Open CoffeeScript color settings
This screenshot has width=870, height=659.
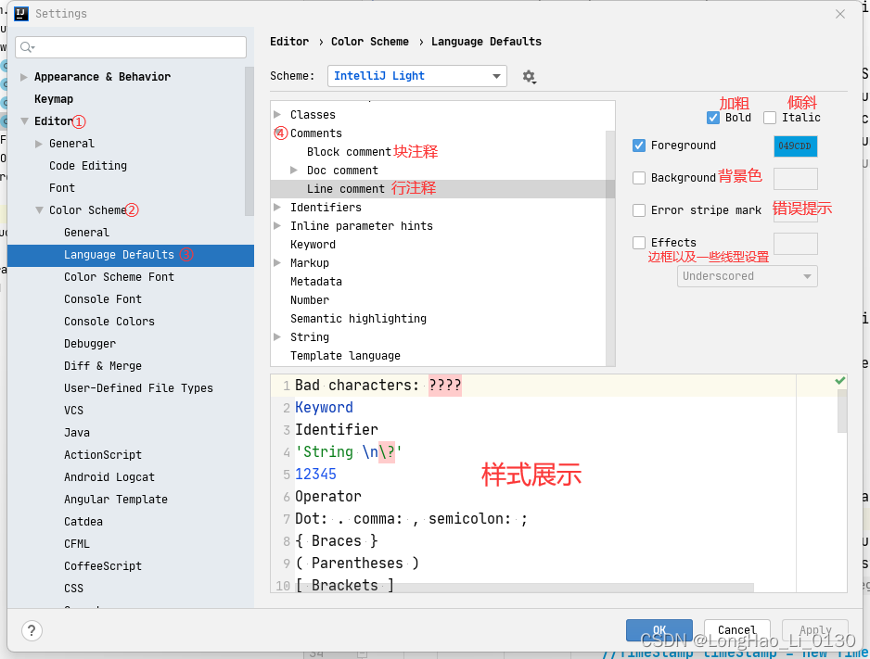[x=103, y=566]
